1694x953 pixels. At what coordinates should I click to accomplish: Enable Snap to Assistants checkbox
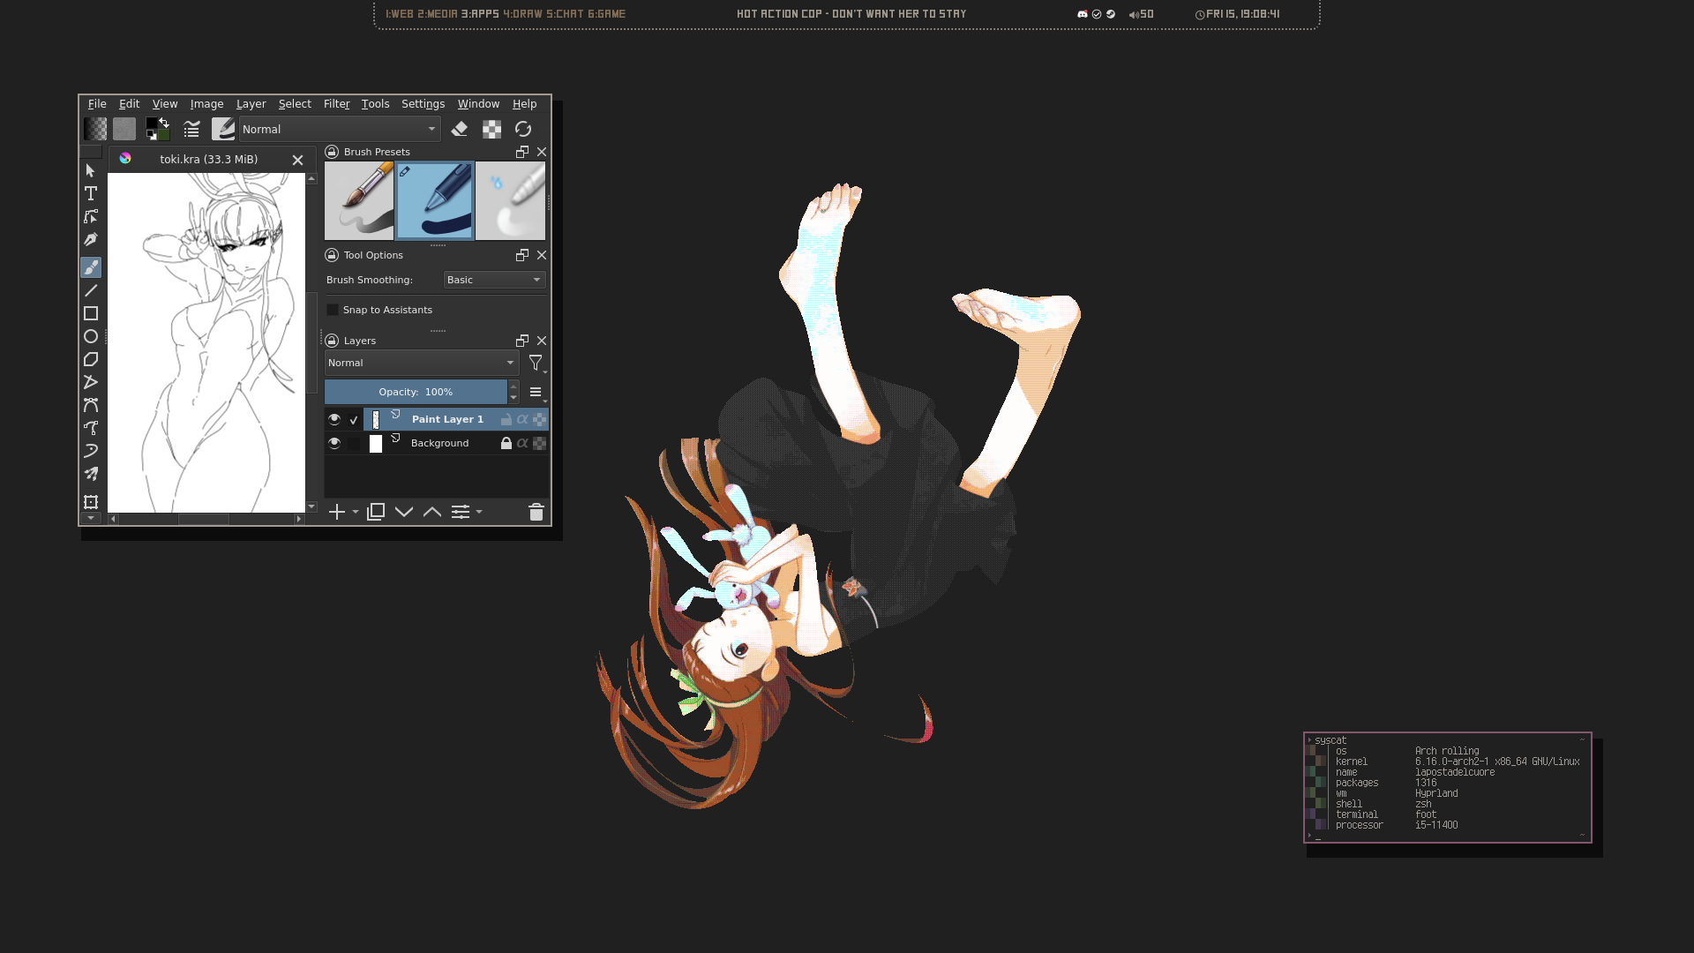pyautogui.click(x=333, y=310)
